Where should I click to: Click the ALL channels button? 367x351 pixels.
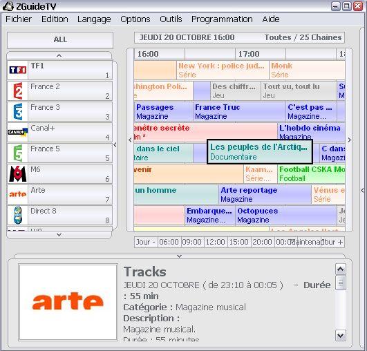[60, 40]
